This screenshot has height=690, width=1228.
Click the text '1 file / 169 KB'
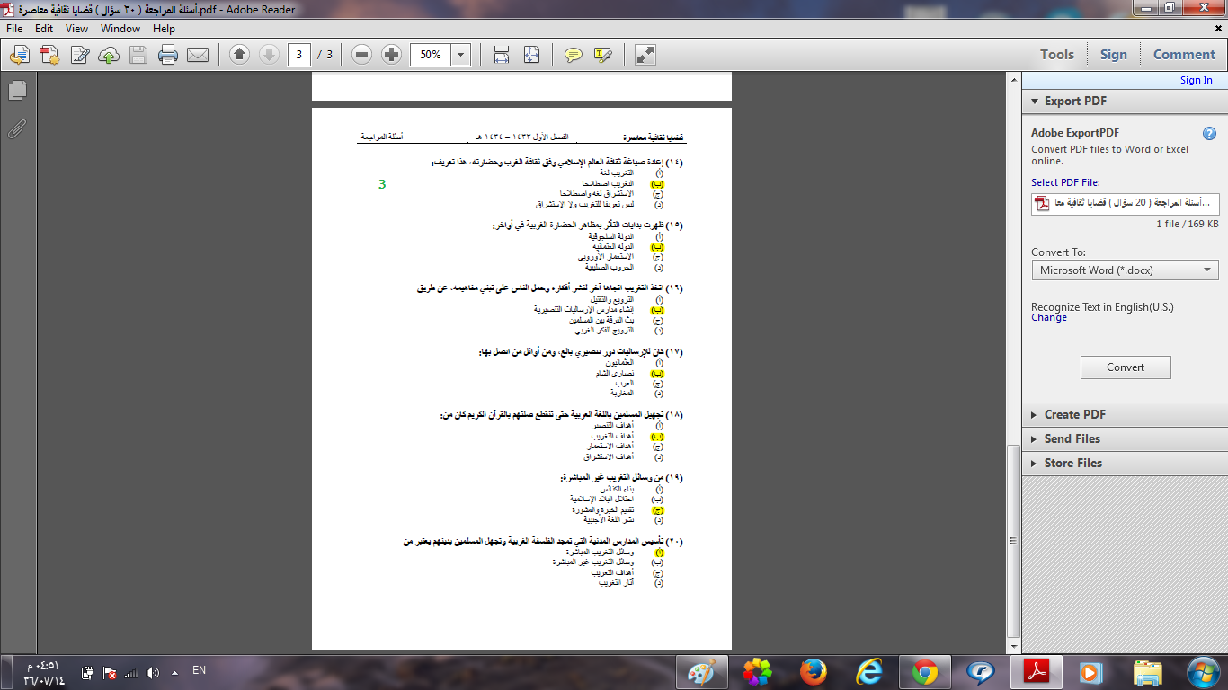click(1188, 224)
